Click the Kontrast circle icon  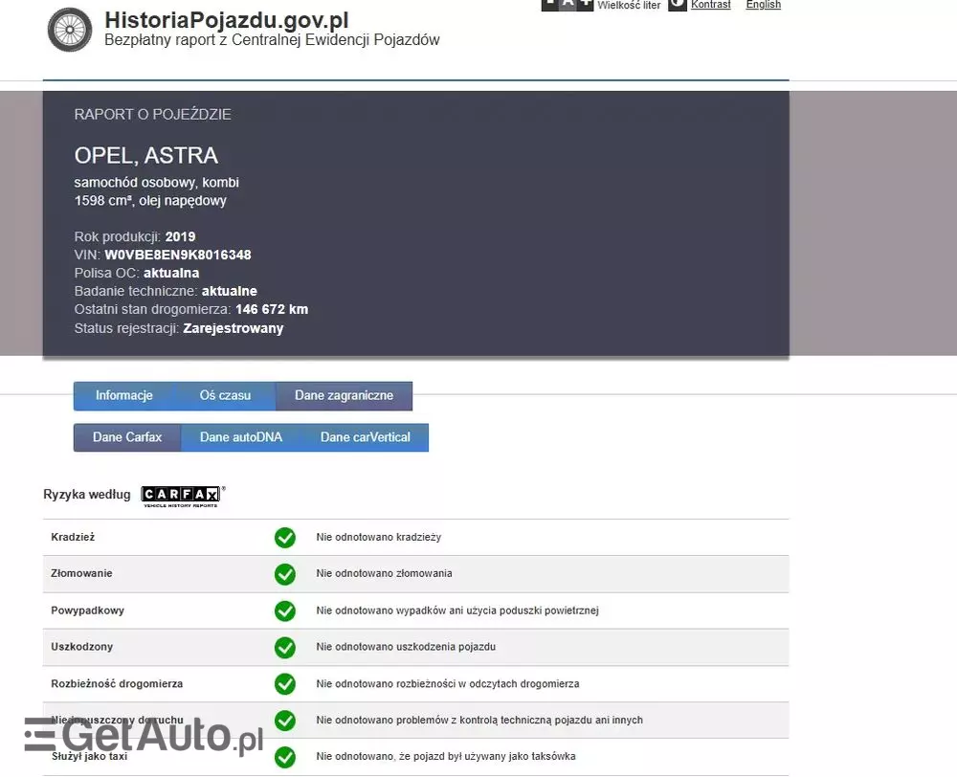tap(676, 4)
